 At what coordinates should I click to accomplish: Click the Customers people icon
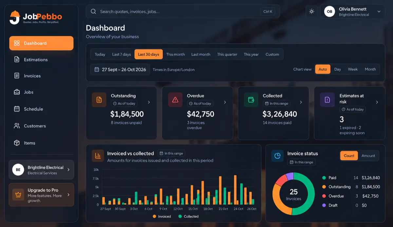[17, 126]
